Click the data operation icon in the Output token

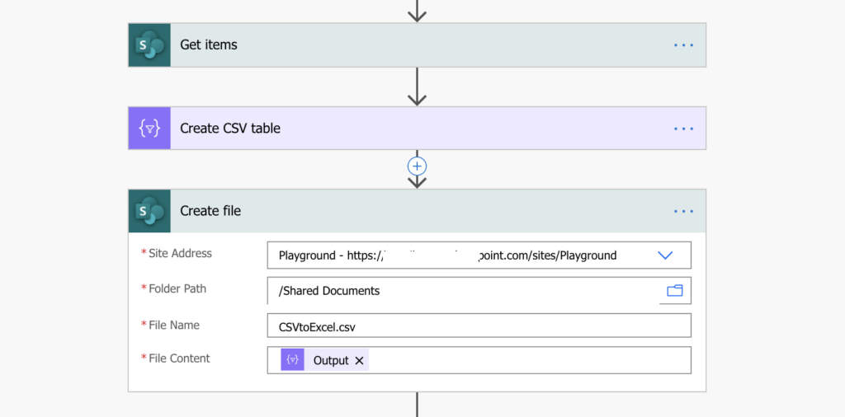pyautogui.click(x=292, y=360)
